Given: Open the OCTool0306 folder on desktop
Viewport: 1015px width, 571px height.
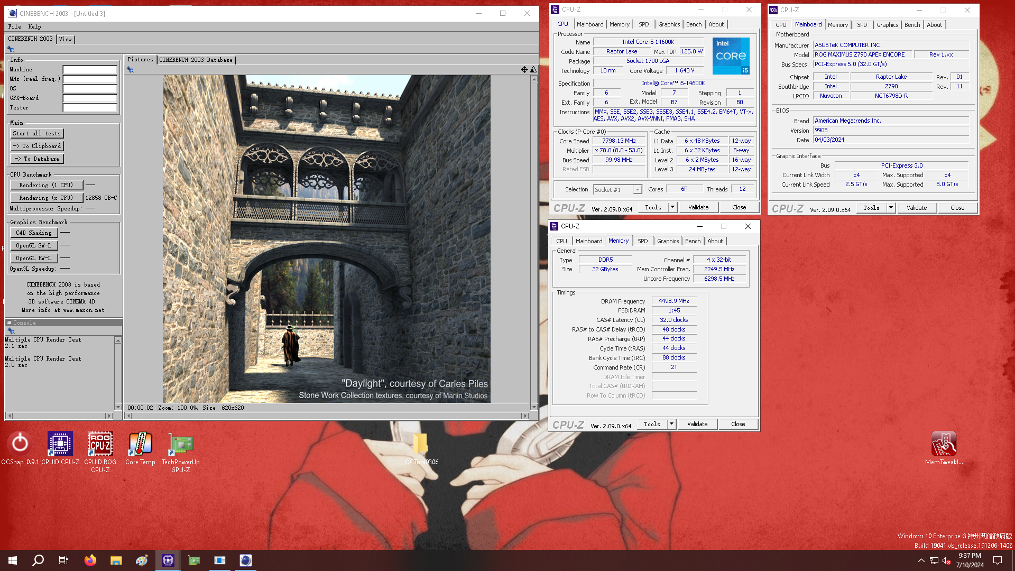Looking at the screenshot, I should click(x=421, y=448).
